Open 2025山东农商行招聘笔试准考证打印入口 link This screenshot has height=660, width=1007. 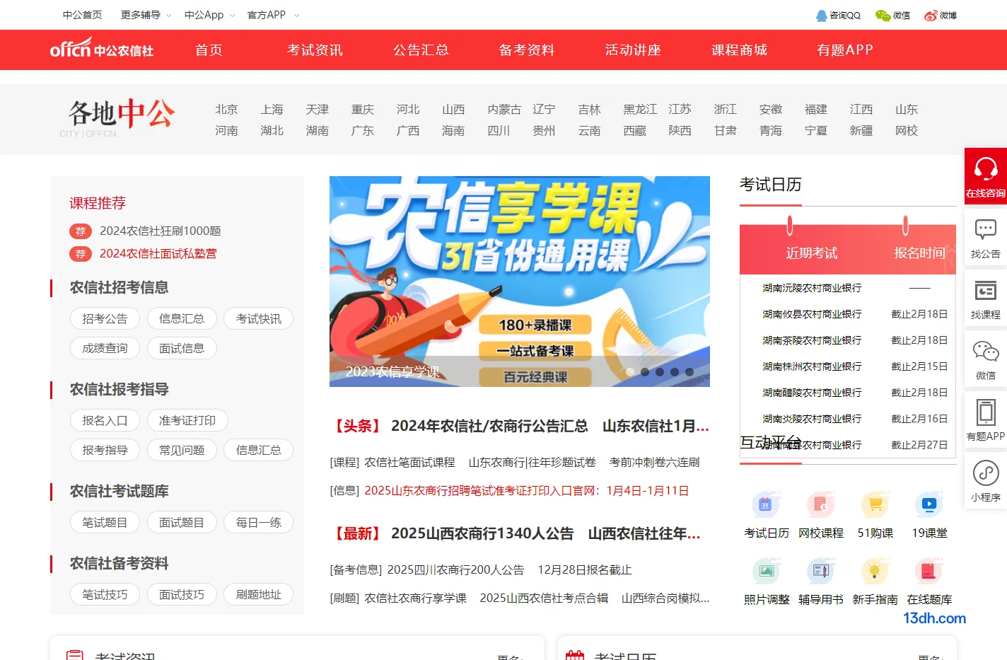pos(526,490)
